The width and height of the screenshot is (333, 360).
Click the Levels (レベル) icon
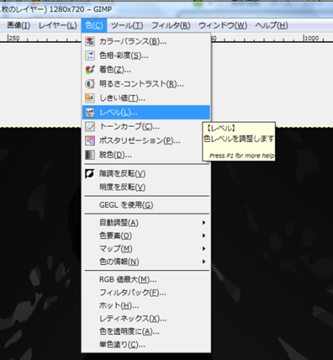point(90,112)
